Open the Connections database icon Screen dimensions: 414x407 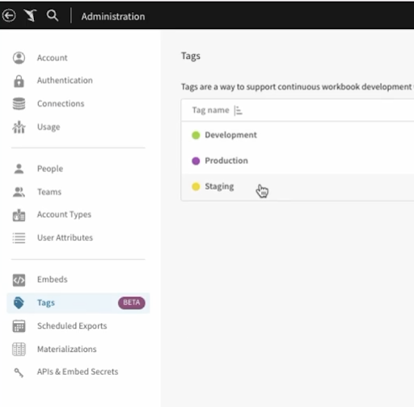point(19,103)
